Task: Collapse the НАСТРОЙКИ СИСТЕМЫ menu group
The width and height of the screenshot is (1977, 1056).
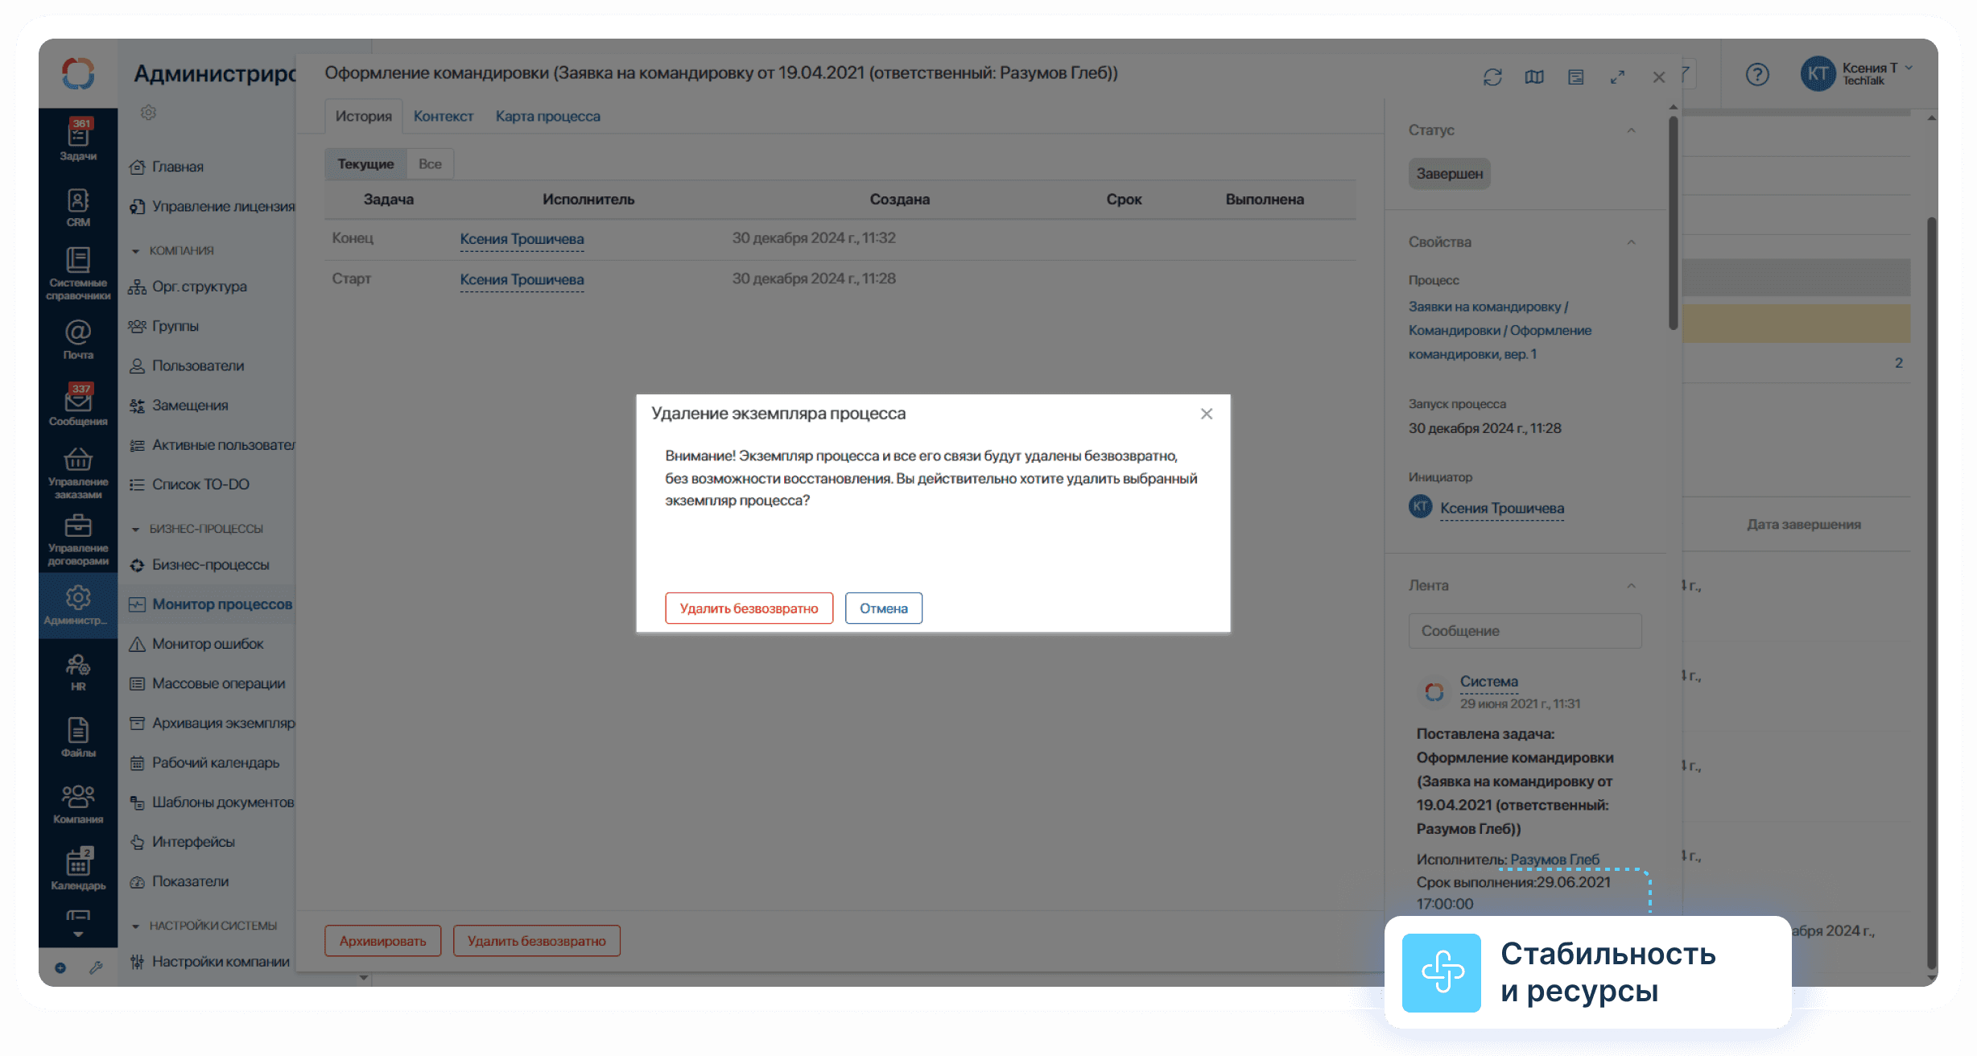Action: pos(135,926)
